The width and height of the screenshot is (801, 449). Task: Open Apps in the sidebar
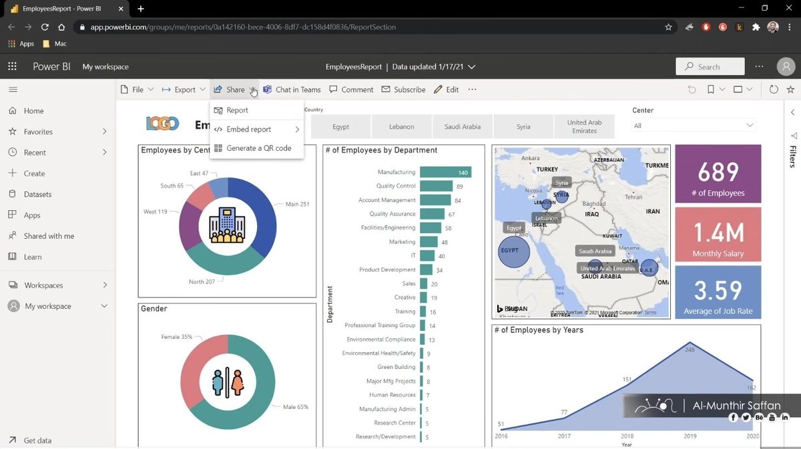(32, 215)
